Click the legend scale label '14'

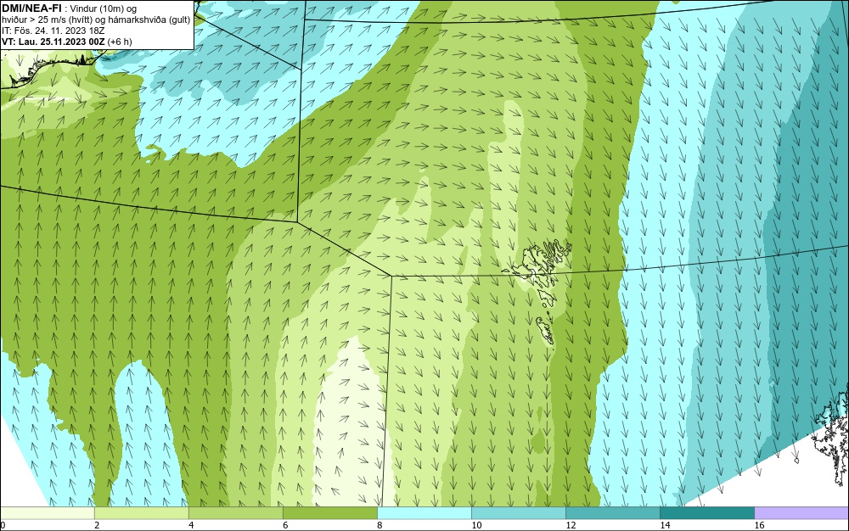click(665, 525)
